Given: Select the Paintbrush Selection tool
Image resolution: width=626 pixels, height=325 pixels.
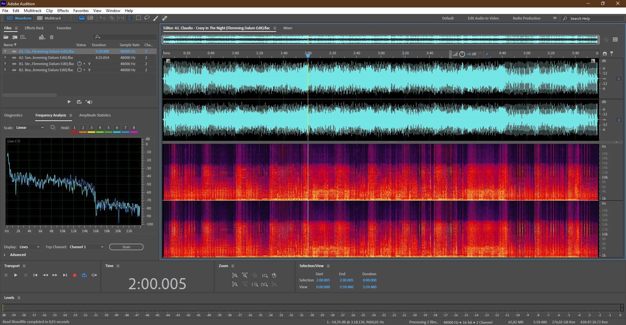Looking at the screenshot, I should 156,18.
